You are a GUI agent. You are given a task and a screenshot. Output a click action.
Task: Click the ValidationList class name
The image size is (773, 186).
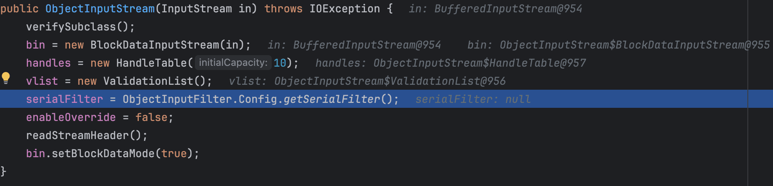point(148,81)
